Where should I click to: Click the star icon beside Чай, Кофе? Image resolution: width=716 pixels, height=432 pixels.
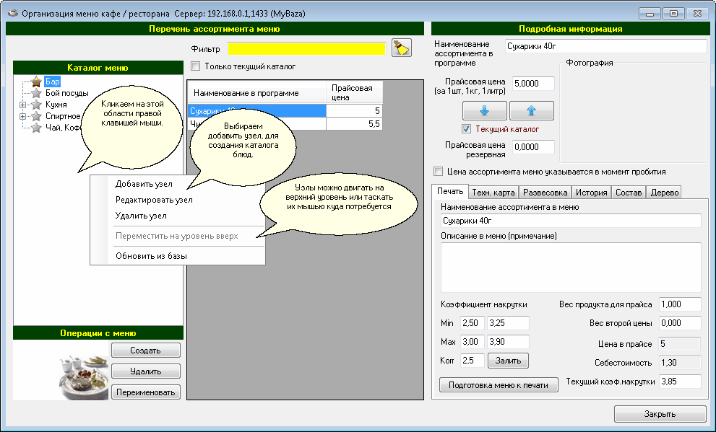pyautogui.click(x=36, y=128)
